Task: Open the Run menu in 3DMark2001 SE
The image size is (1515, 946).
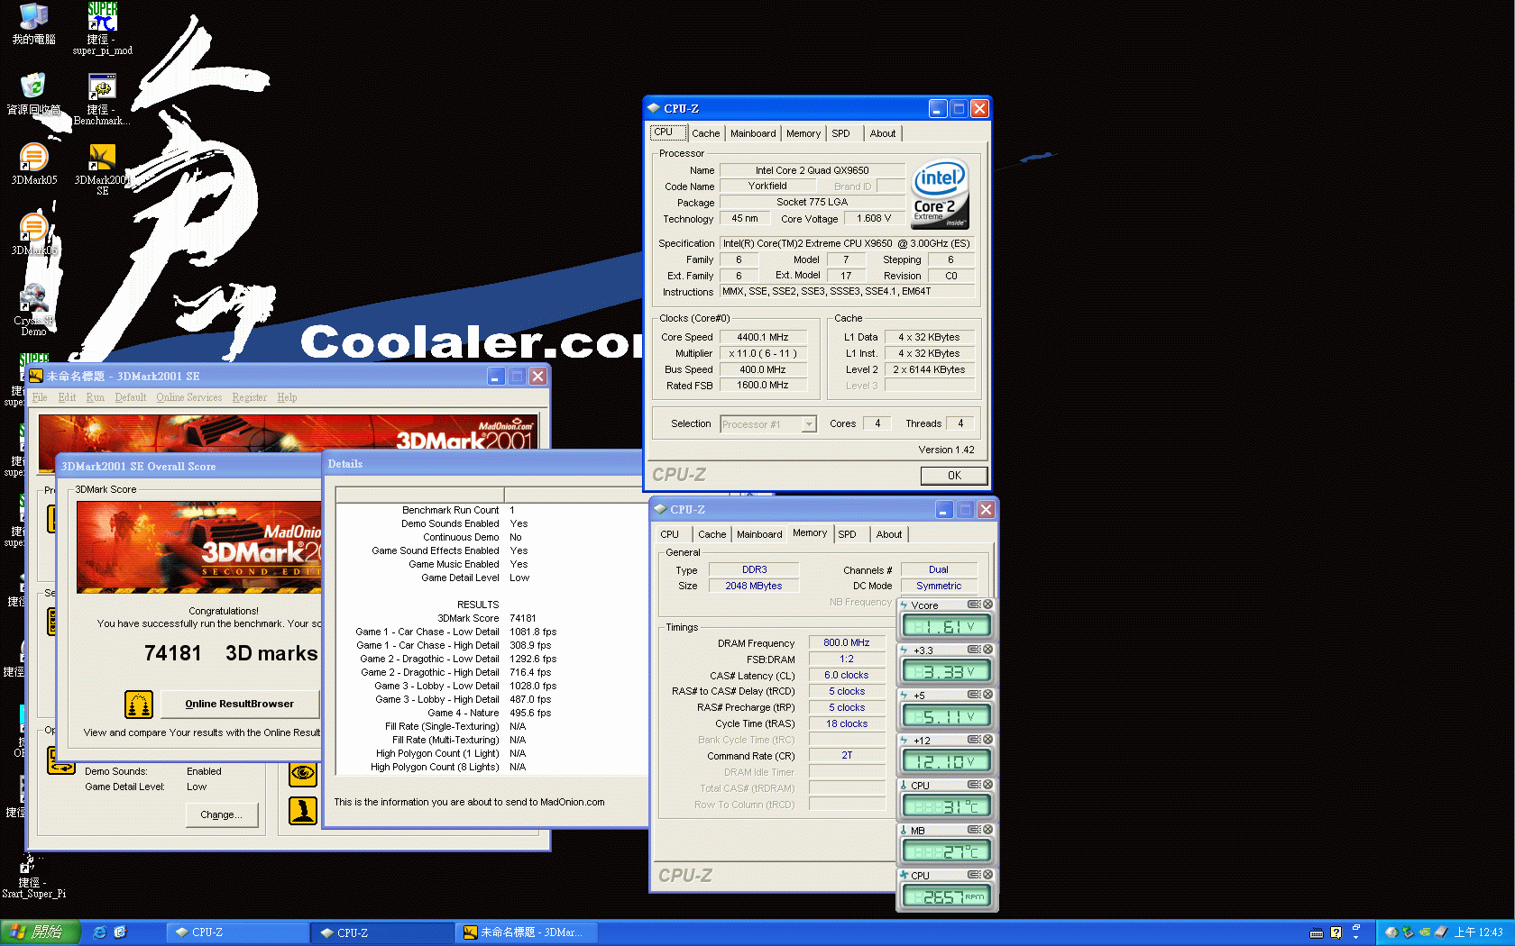Action: (96, 397)
